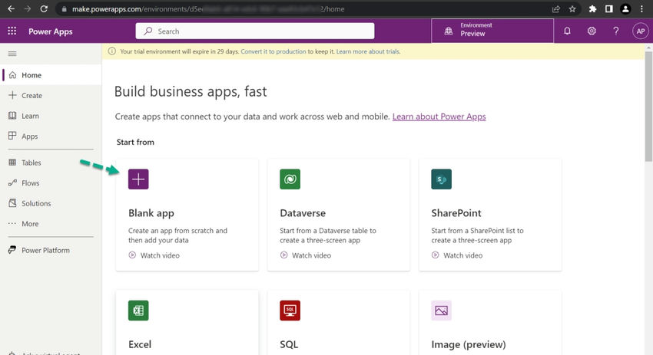Viewport: 653px width, 355px height.
Task: Open Flows in the left navigation
Action: [30, 183]
